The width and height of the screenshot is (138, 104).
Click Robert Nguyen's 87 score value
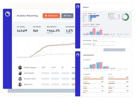point(63,67)
